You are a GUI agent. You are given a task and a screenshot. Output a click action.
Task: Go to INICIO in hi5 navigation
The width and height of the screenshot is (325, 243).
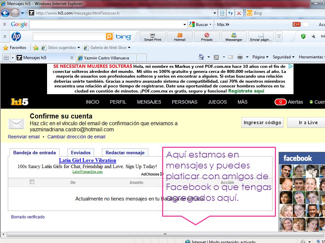pyautogui.click(x=92, y=102)
